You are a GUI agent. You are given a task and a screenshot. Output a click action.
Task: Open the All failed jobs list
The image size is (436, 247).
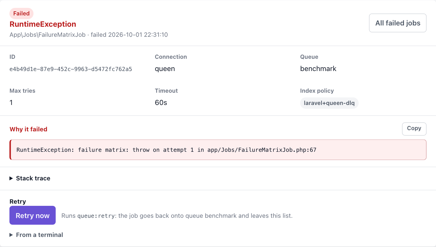point(398,23)
